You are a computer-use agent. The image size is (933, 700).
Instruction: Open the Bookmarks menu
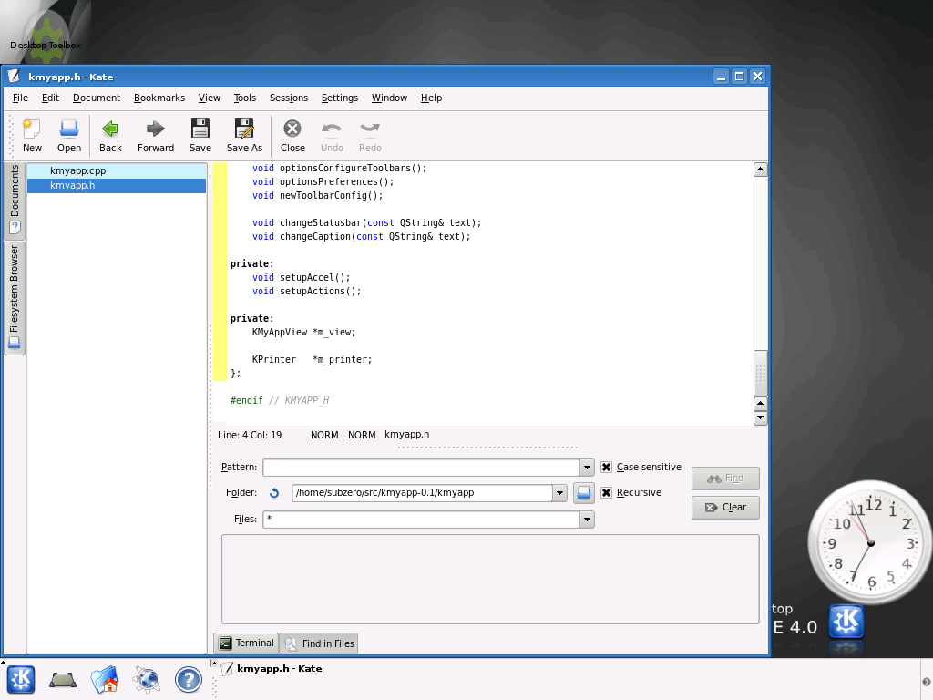pyautogui.click(x=159, y=98)
